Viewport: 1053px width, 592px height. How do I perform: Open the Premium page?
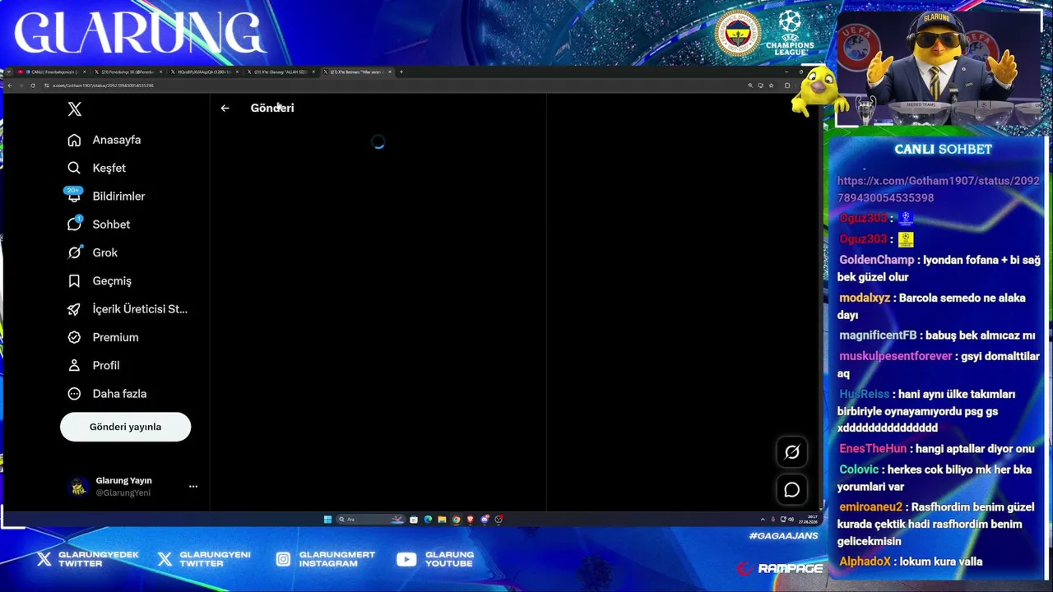pyautogui.click(x=103, y=337)
